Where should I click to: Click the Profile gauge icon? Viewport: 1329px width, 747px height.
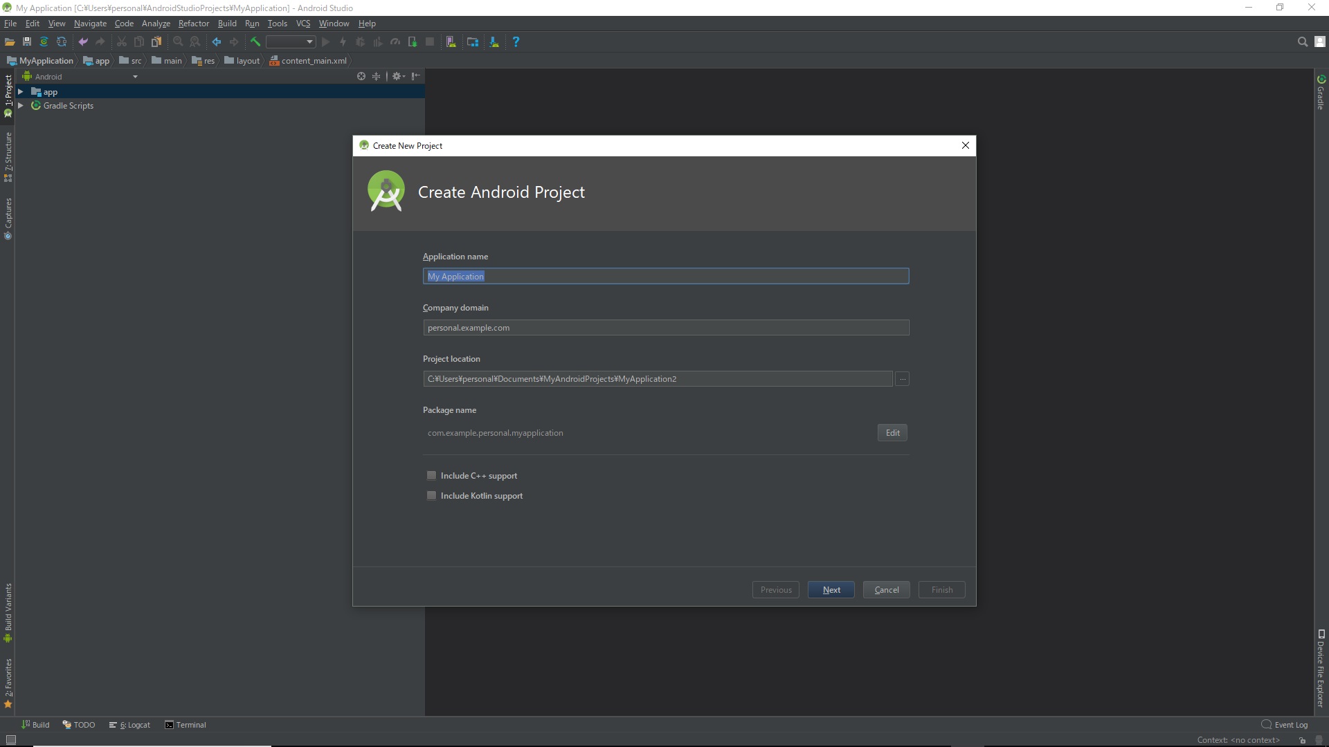[x=395, y=42]
